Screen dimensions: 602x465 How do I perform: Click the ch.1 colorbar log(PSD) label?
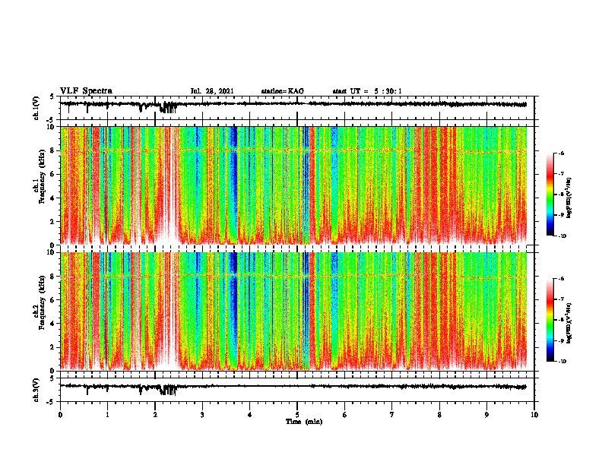(569, 198)
